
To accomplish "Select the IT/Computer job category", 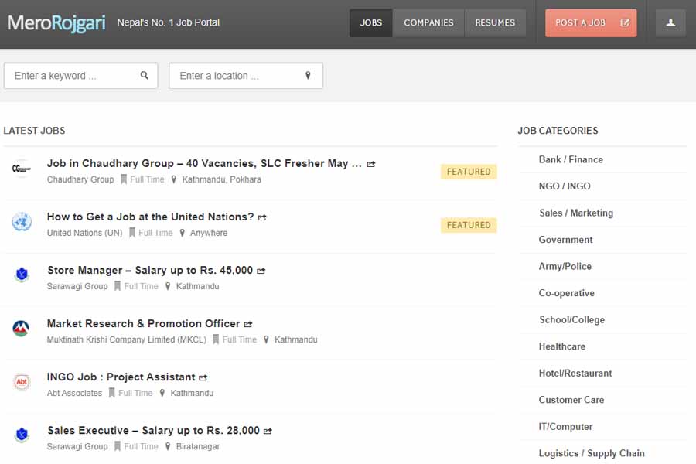I will [565, 426].
